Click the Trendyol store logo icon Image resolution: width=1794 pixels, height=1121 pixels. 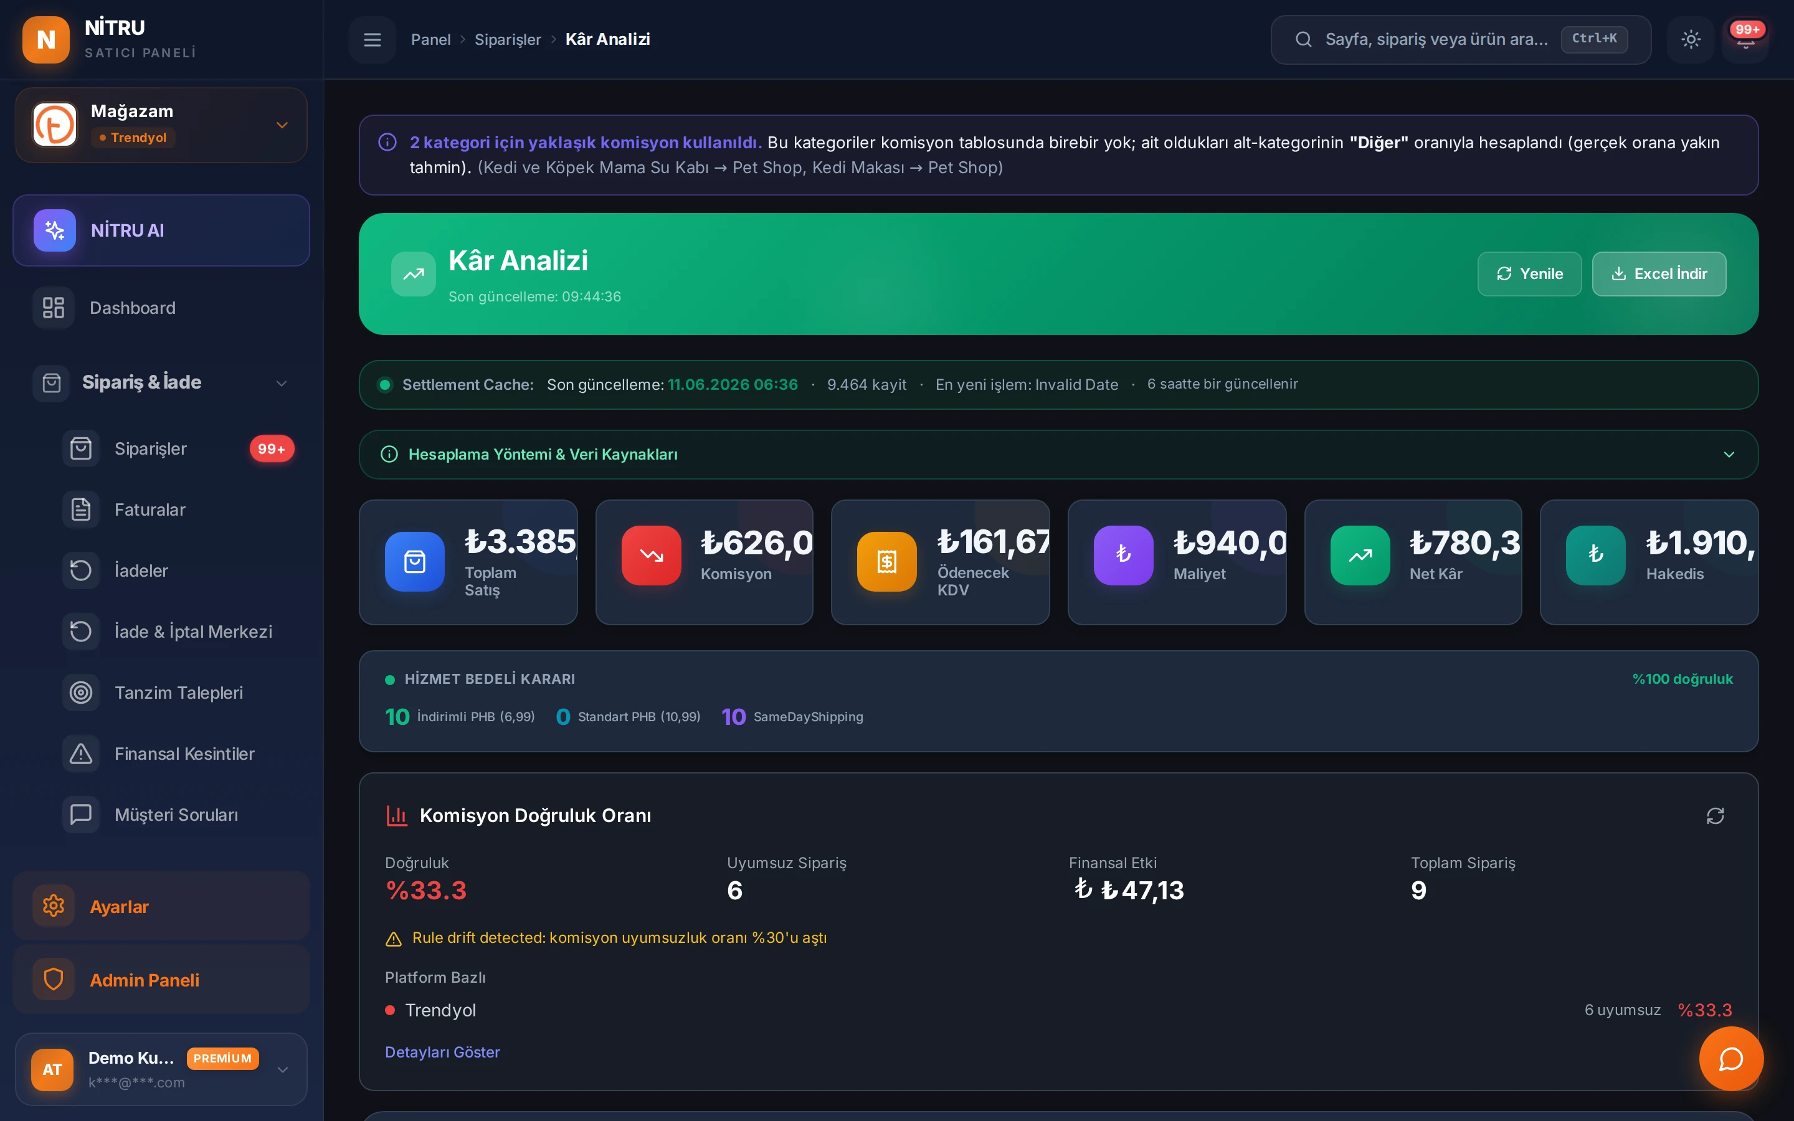tap(55, 124)
